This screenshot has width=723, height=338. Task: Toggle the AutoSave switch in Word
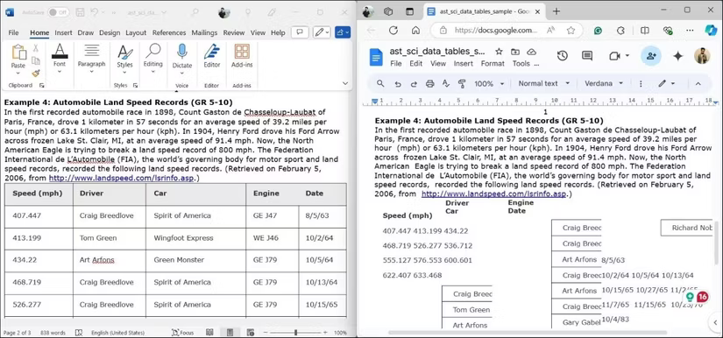pos(59,12)
